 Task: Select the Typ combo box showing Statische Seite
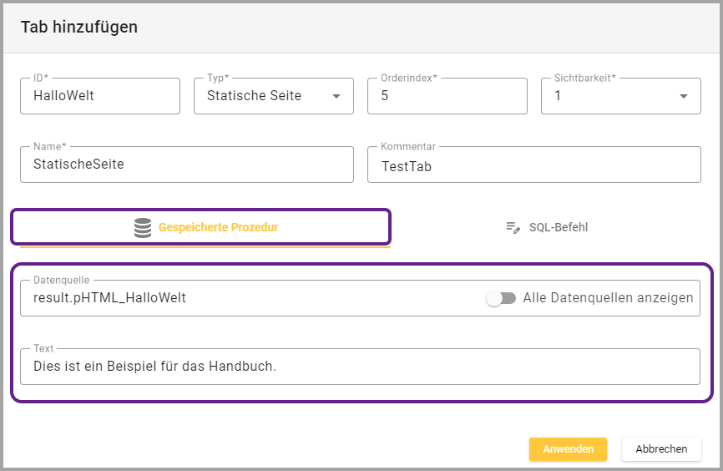click(x=263, y=96)
